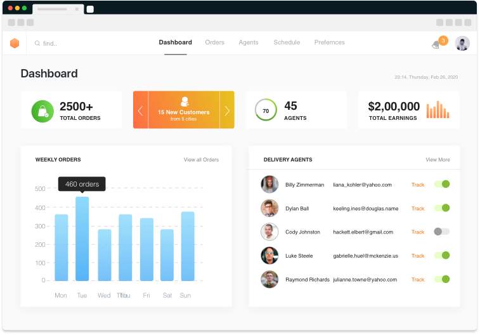
Task: Click email hackett.elbert@gmail.com
Action: [x=363, y=232]
